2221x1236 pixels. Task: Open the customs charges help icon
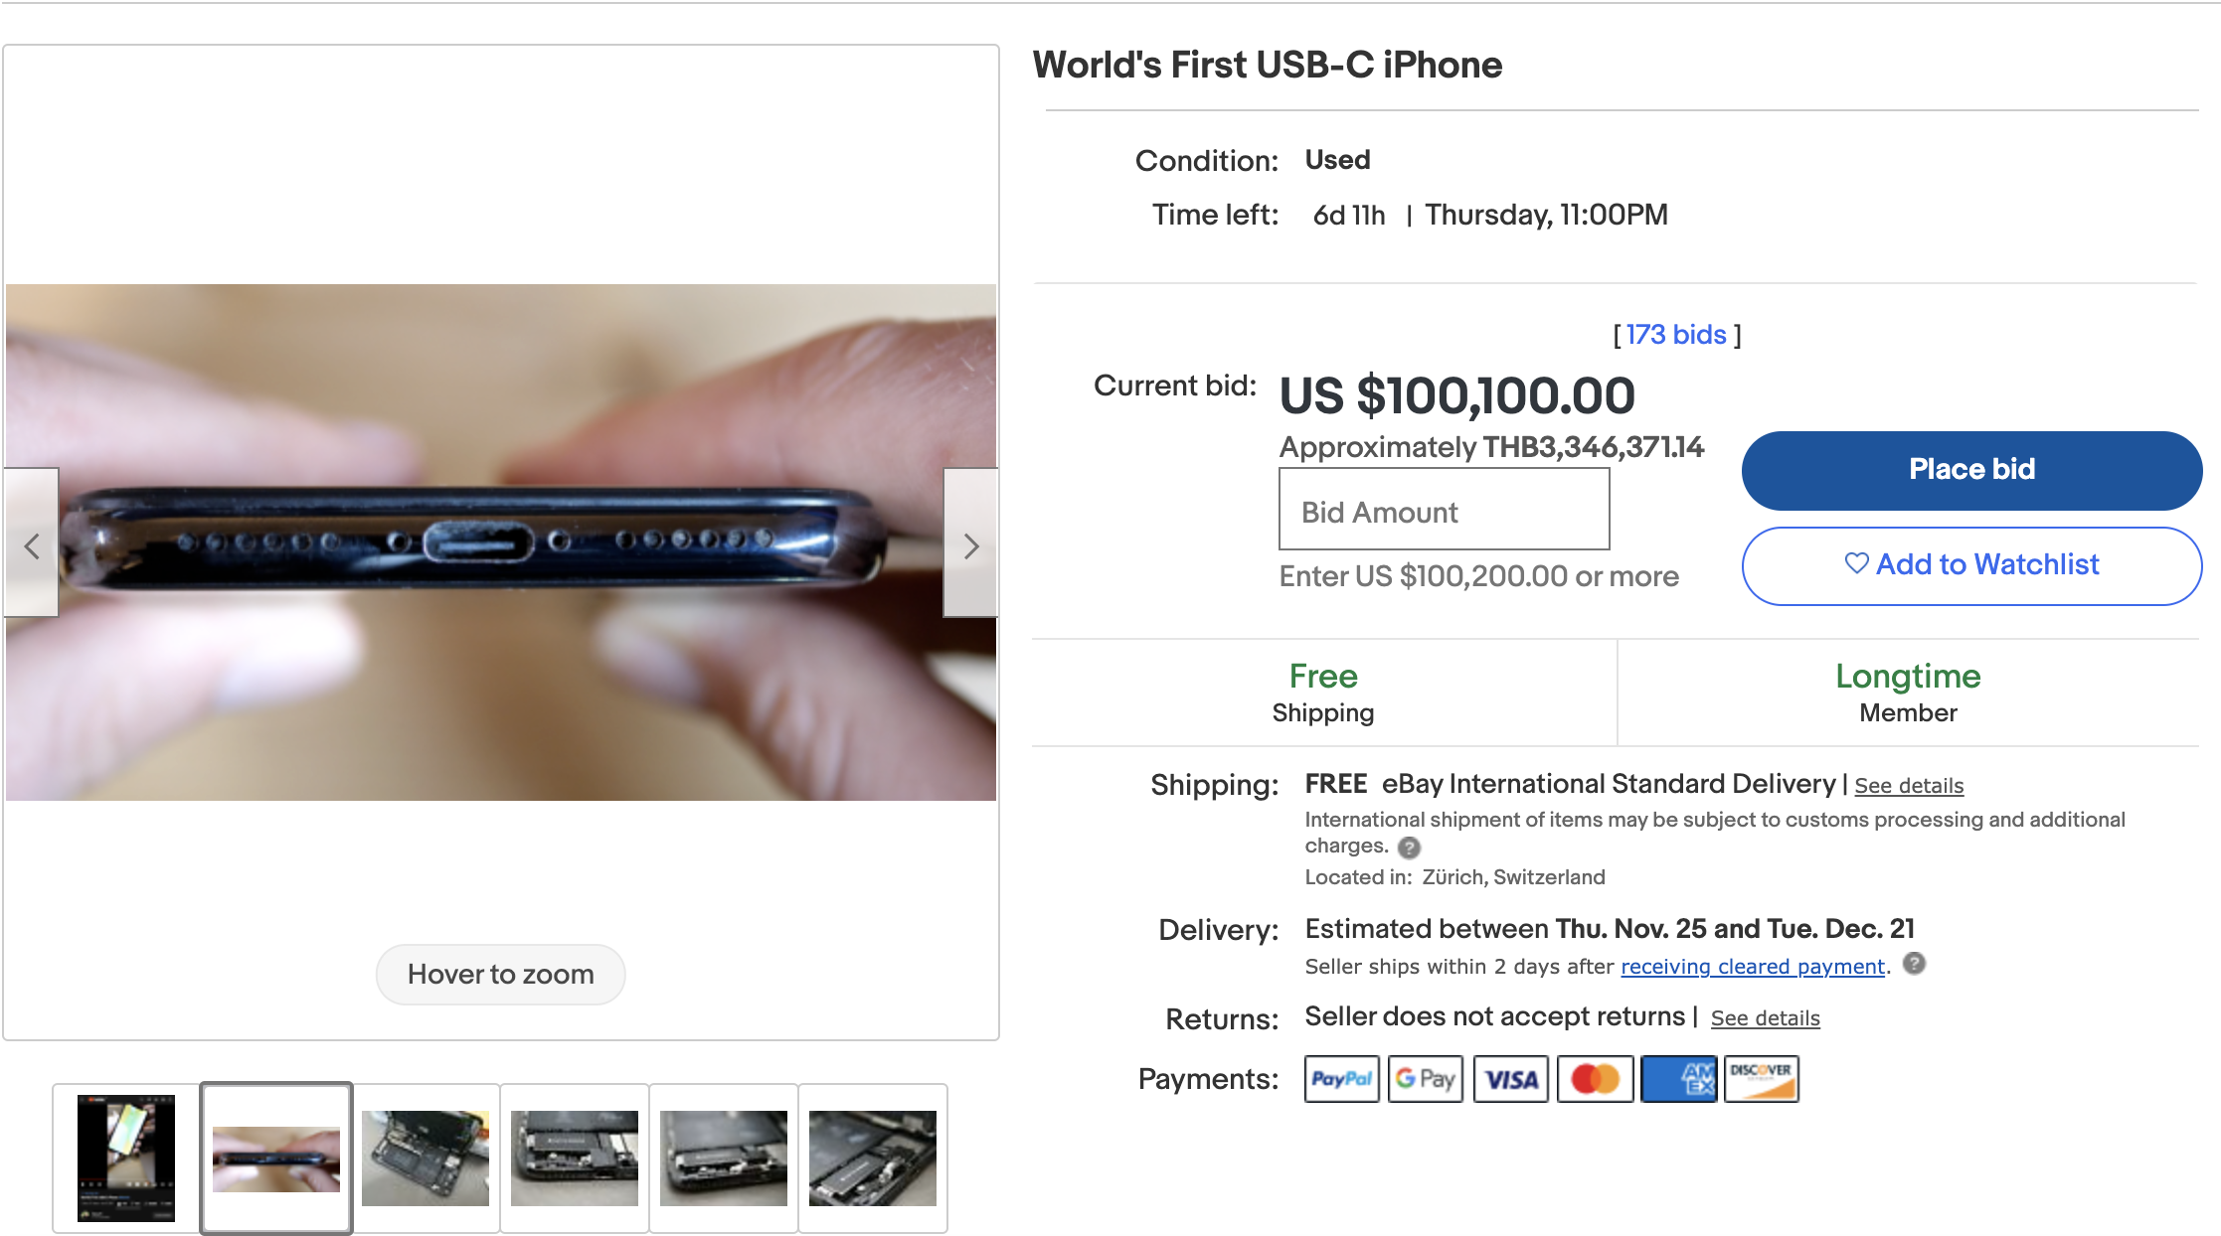pos(1409,848)
